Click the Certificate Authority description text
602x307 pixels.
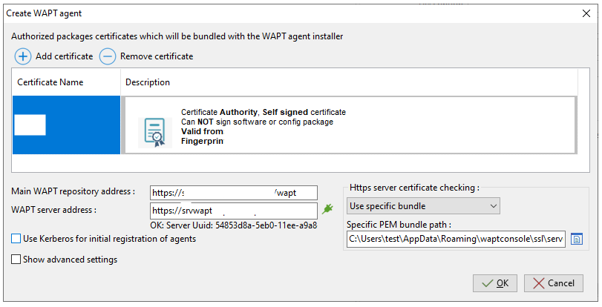(x=263, y=112)
